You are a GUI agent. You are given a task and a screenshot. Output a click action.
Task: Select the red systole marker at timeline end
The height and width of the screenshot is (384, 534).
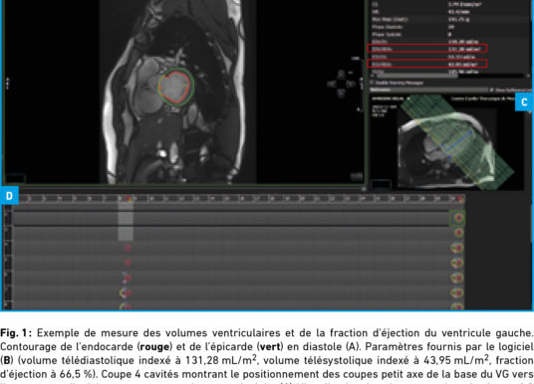click(460, 199)
